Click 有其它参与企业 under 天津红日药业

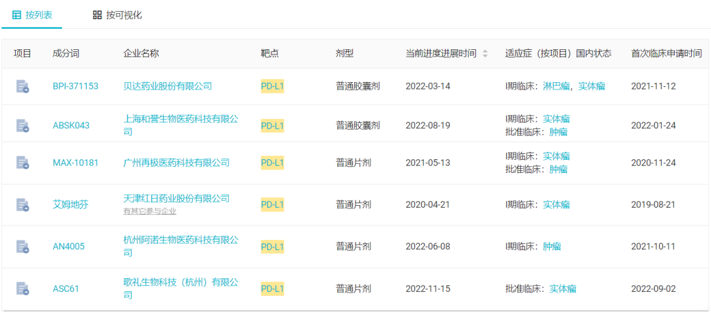coord(149,211)
